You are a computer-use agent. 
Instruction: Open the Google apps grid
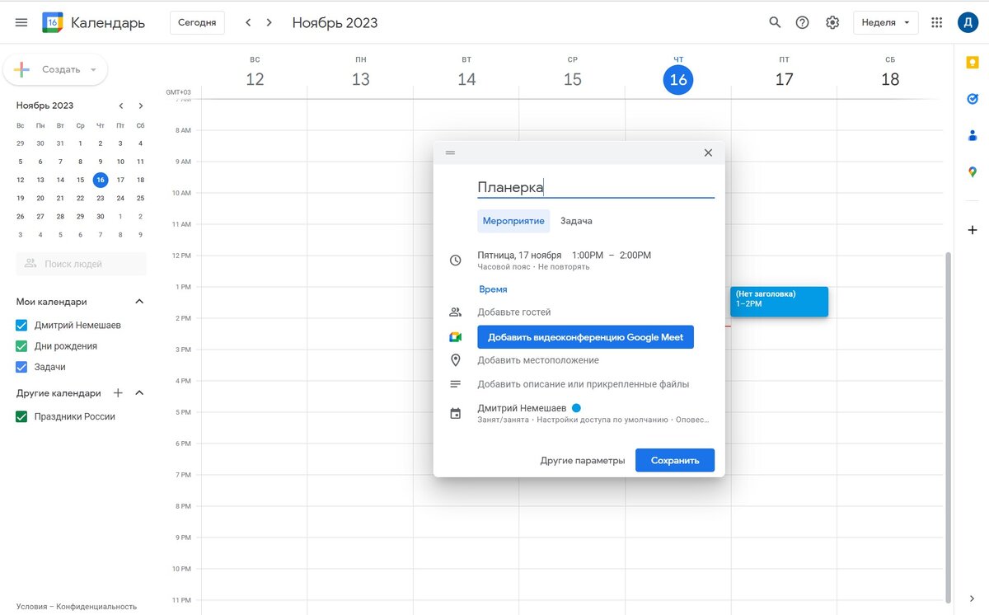pos(937,22)
